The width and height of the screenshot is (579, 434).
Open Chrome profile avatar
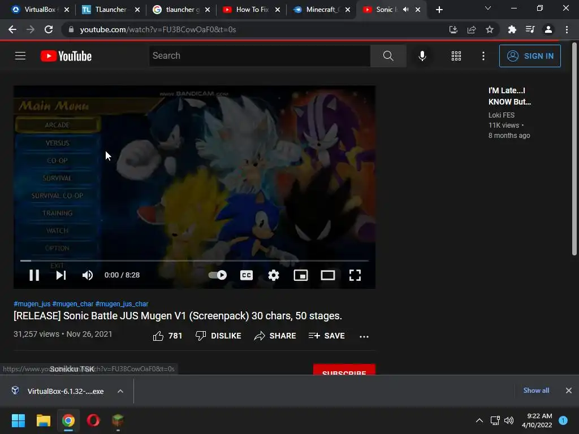(x=548, y=29)
